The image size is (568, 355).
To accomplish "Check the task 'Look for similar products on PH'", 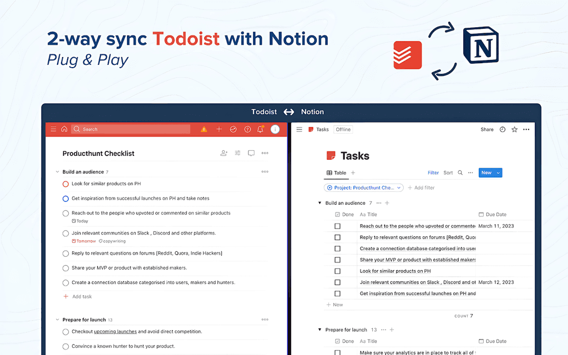I will pos(65,184).
